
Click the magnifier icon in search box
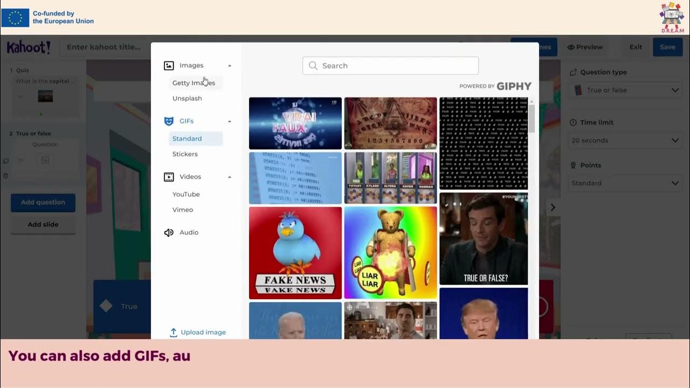[313, 66]
